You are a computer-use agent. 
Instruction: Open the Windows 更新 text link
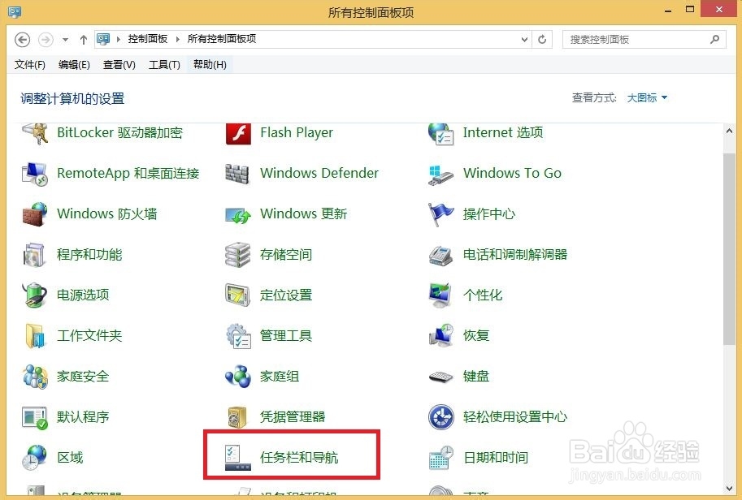click(x=303, y=214)
